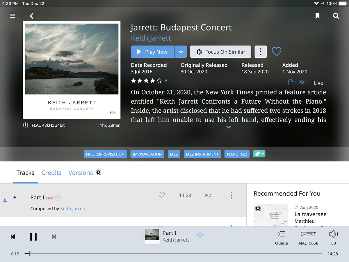349x262 pixels.
Task: Open the hamburger navigation menu
Action: click(13, 16)
